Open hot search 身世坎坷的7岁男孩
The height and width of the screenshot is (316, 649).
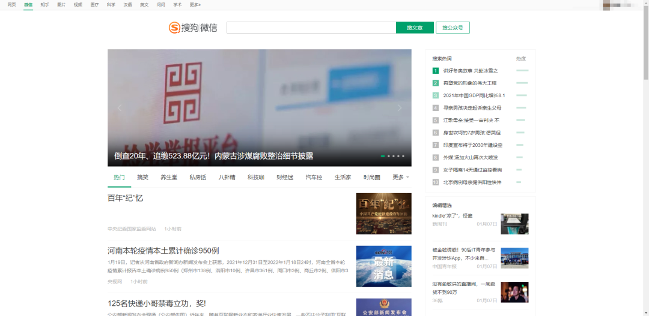[x=472, y=133]
